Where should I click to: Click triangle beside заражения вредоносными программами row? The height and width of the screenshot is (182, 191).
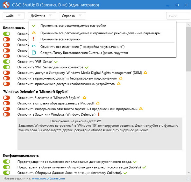pos(141,109)
